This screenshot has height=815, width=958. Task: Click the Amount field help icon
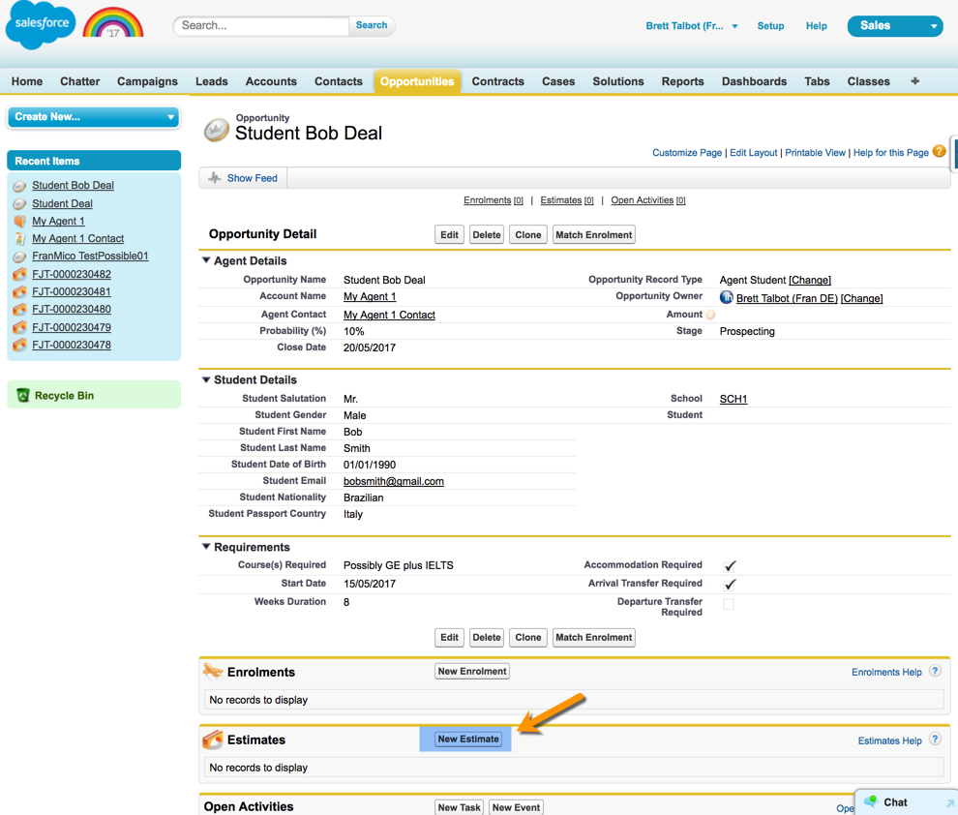click(x=710, y=316)
